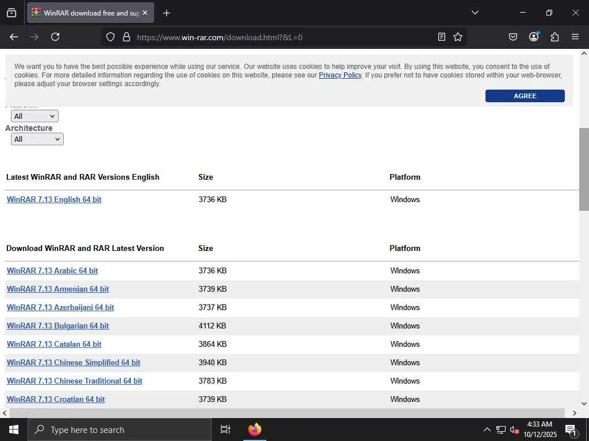The image size is (589, 441).
Task: Restore down the Firefox window
Action: [549, 13]
